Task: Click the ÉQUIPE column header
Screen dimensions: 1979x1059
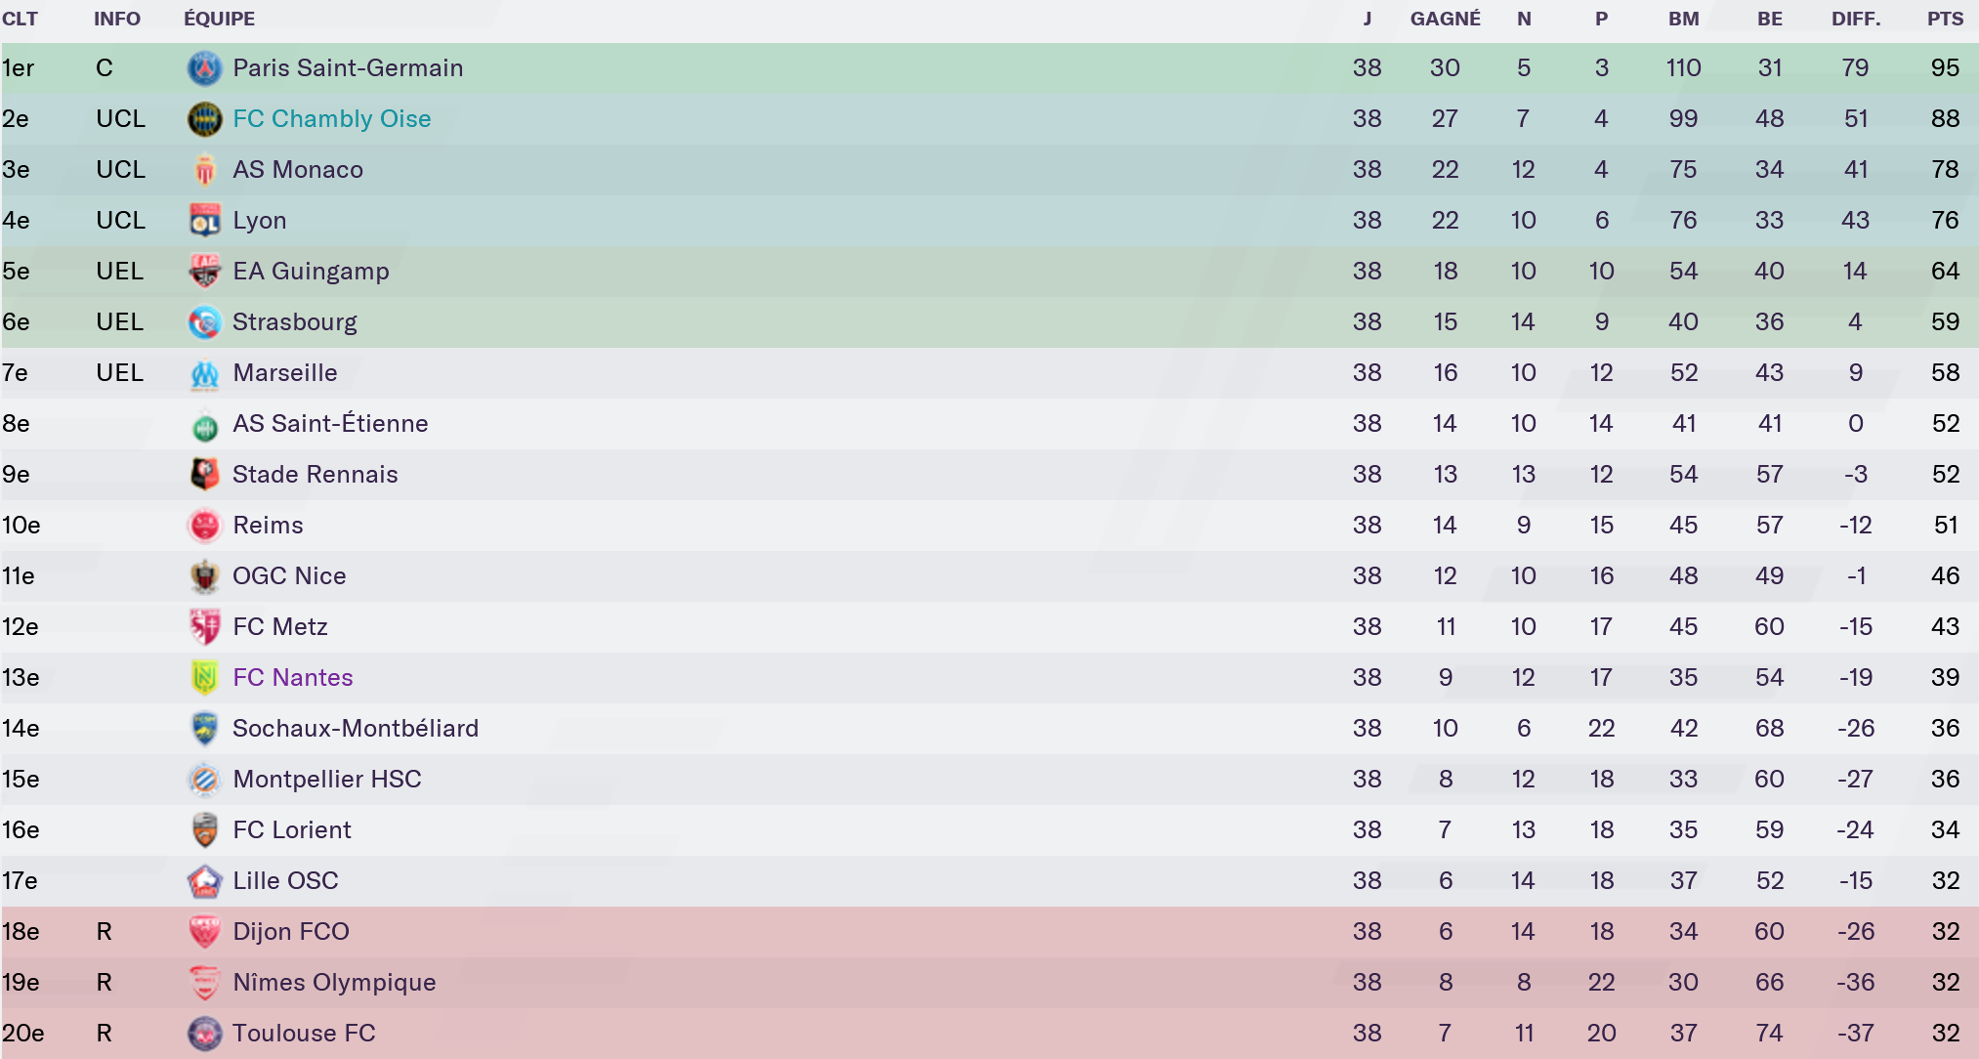Action: pyautogui.click(x=219, y=19)
